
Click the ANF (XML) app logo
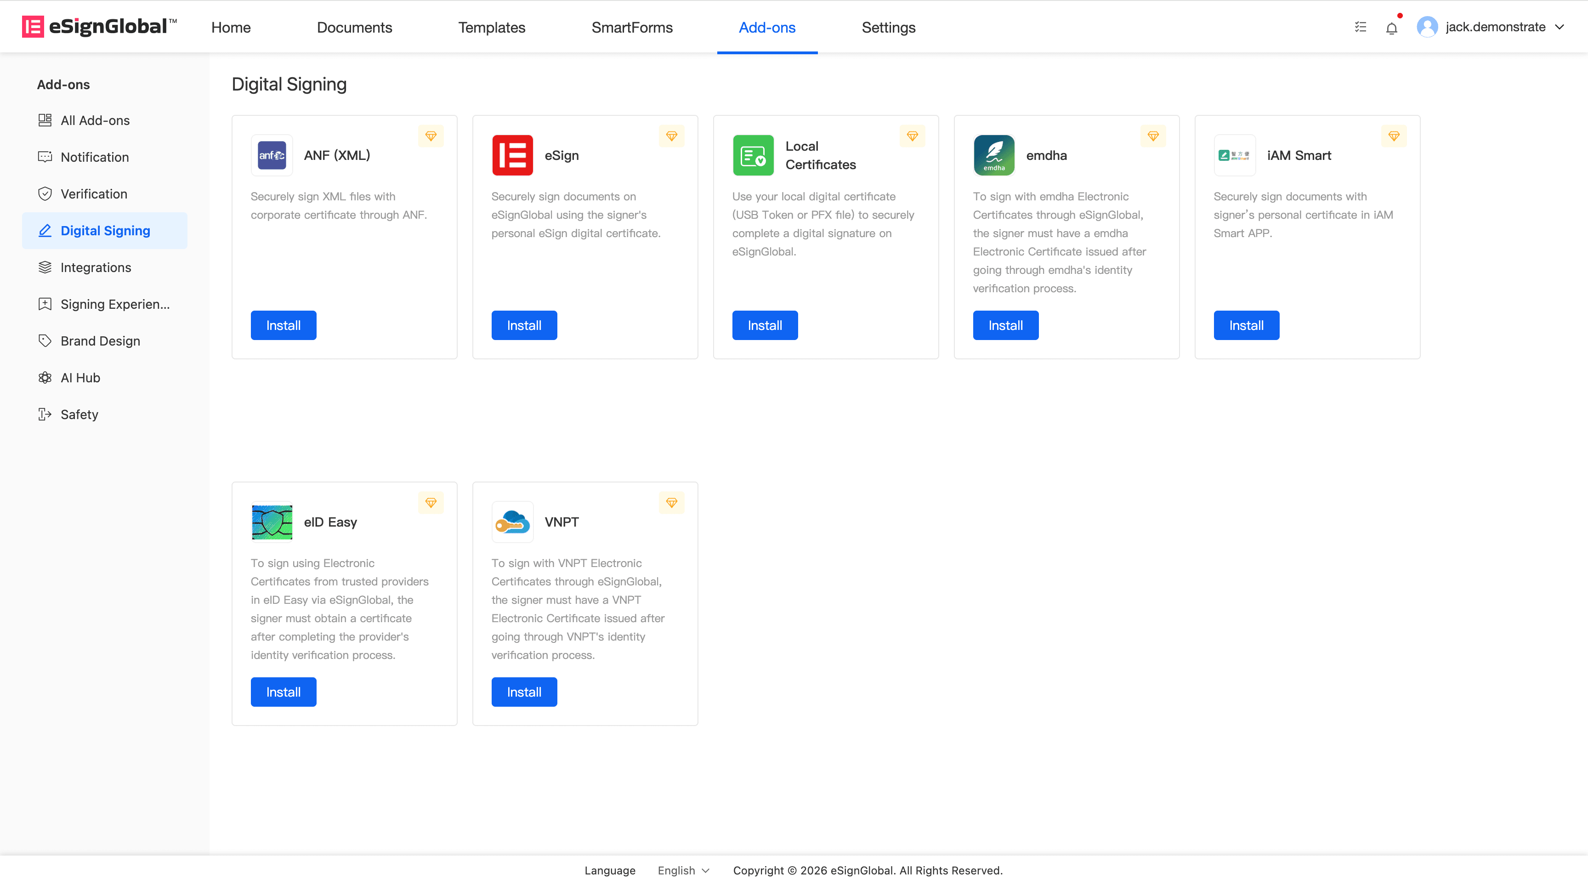[272, 155]
